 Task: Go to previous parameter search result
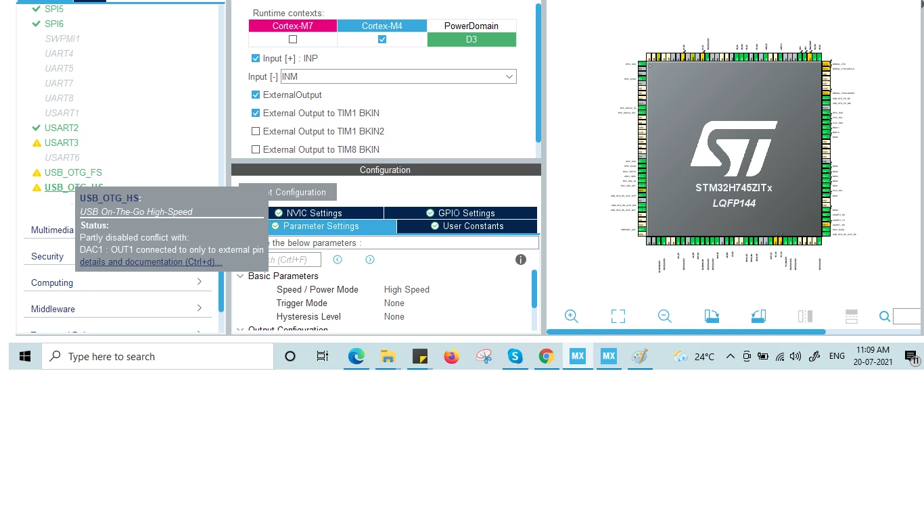(338, 259)
